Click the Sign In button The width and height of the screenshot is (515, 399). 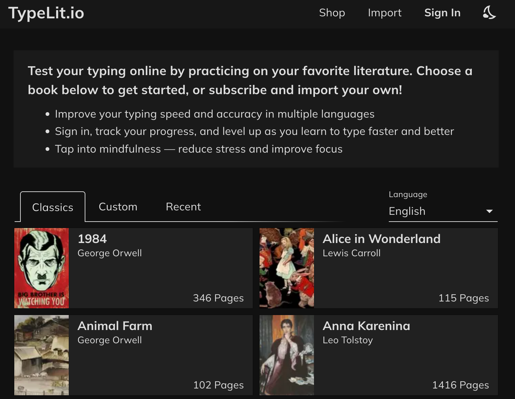pos(442,13)
